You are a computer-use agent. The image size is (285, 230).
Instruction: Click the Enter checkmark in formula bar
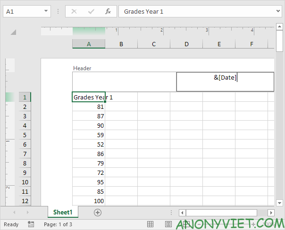[91, 11]
